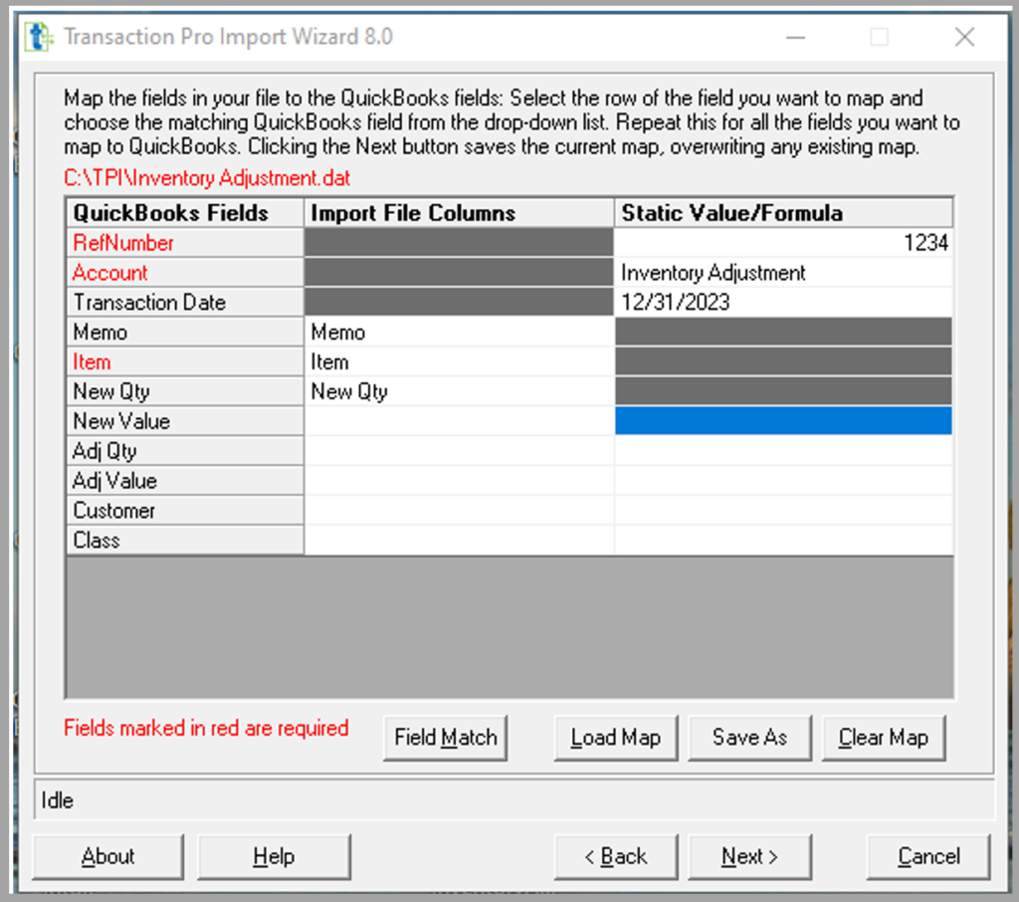This screenshot has width=1019, height=902.
Task: Open the Load Map dialog
Action: coord(615,738)
